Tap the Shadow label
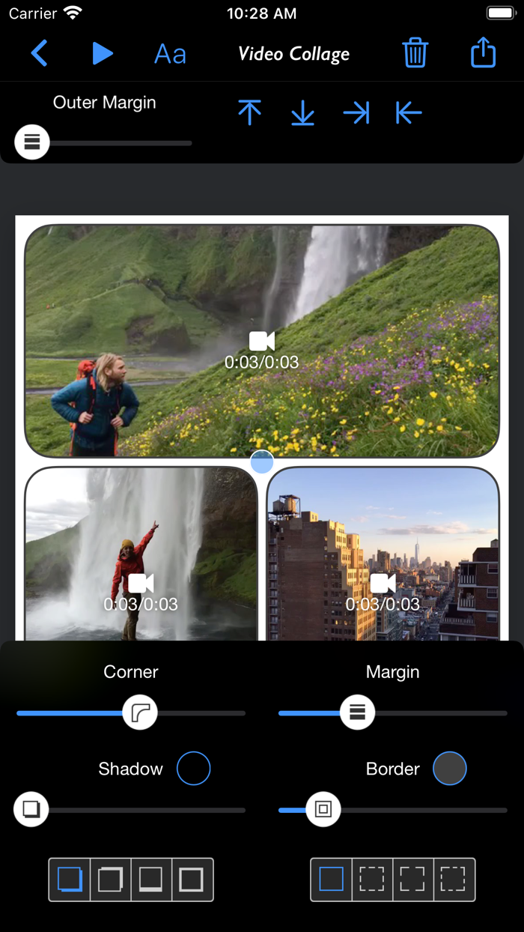The width and height of the screenshot is (524, 932). tap(131, 769)
